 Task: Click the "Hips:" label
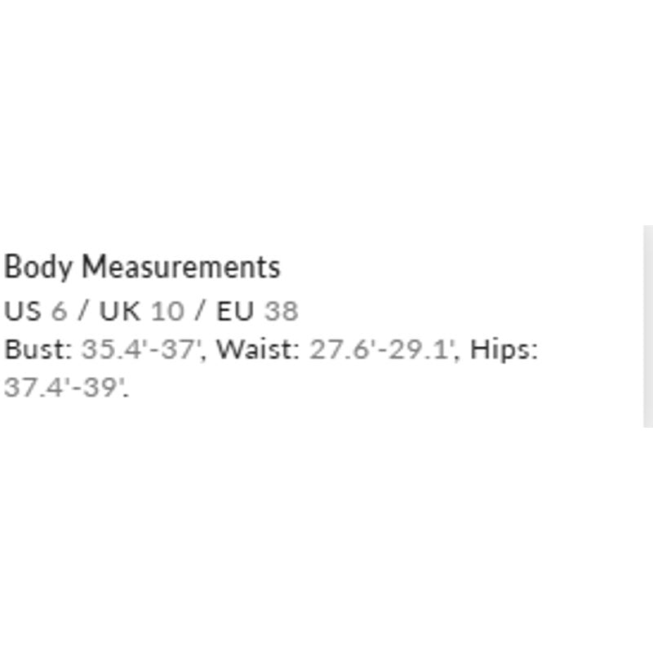[x=504, y=350]
